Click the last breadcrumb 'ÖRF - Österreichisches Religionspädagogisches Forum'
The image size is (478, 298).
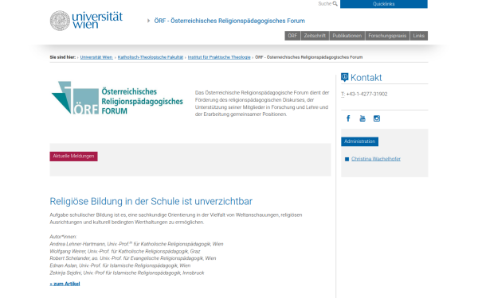pyautogui.click(x=309, y=57)
